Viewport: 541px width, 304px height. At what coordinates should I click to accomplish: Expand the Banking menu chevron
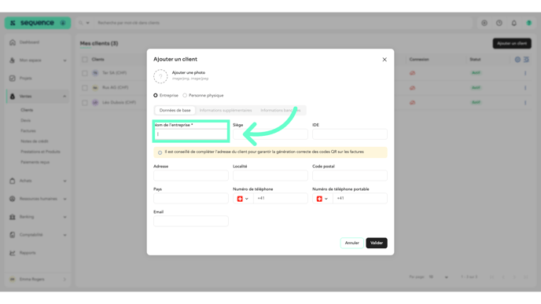[x=64, y=217]
